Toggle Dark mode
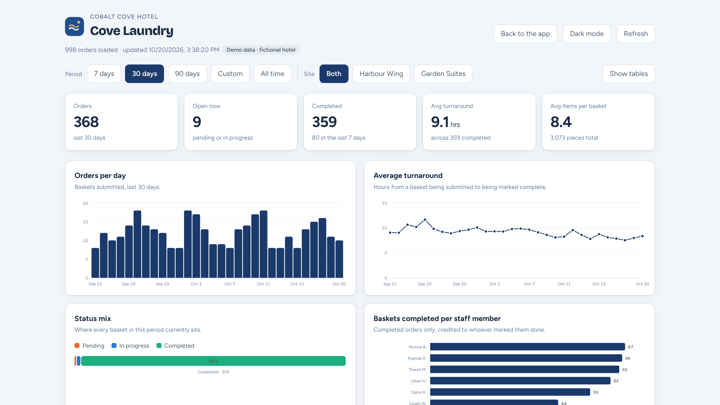 point(587,34)
